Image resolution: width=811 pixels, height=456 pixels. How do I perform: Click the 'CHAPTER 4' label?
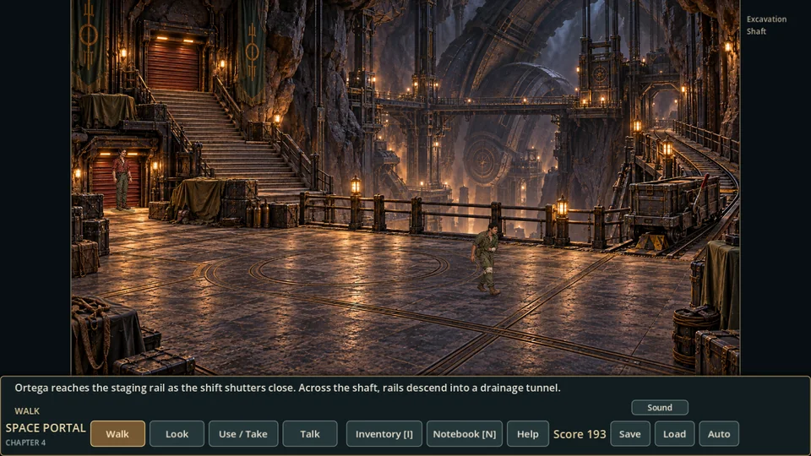tap(25, 442)
